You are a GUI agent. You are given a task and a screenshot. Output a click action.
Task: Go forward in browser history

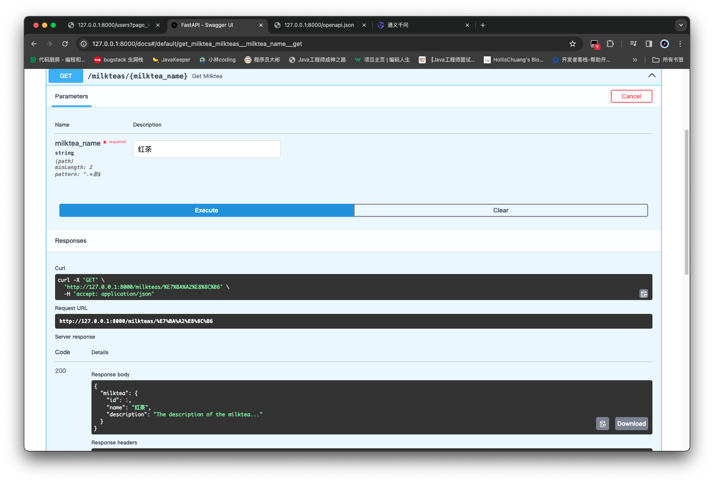(49, 44)
